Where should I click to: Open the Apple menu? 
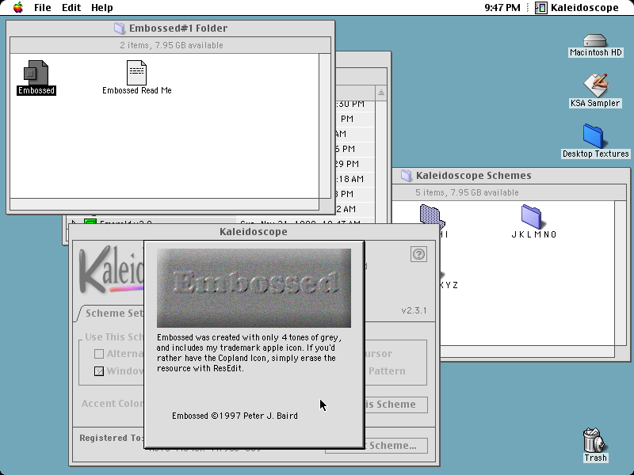(18, 7)
